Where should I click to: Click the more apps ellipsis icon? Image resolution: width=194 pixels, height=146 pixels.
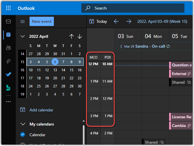tap(8, 101)
